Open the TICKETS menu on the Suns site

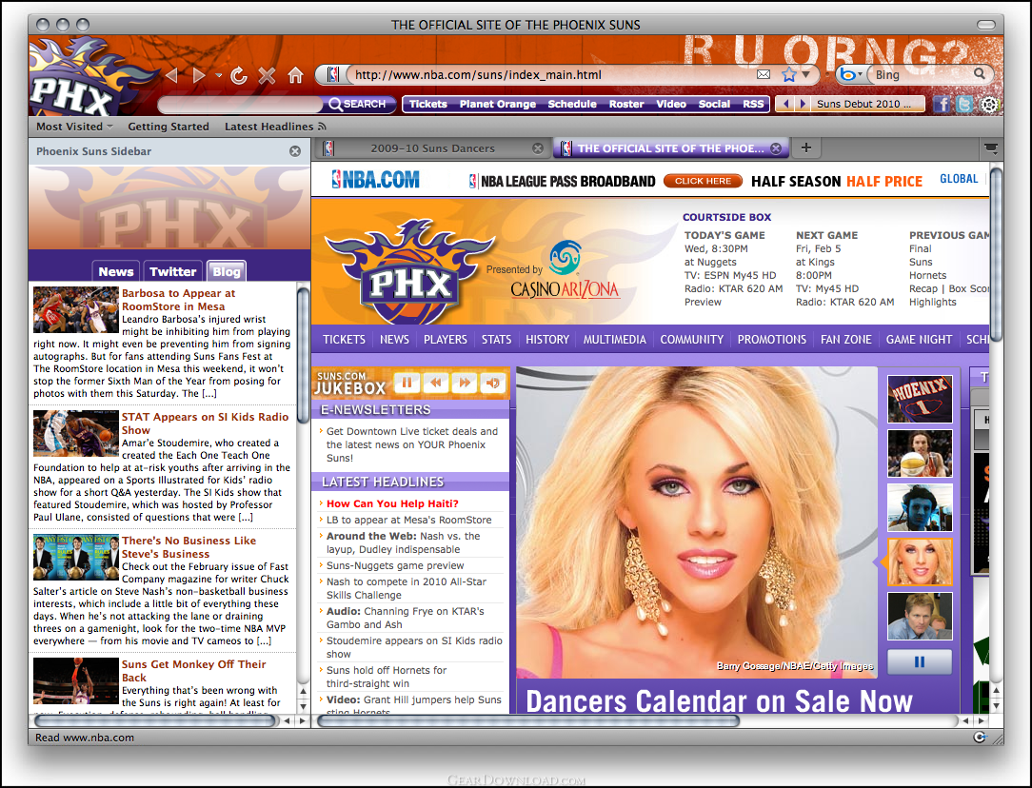coord(344,340)
